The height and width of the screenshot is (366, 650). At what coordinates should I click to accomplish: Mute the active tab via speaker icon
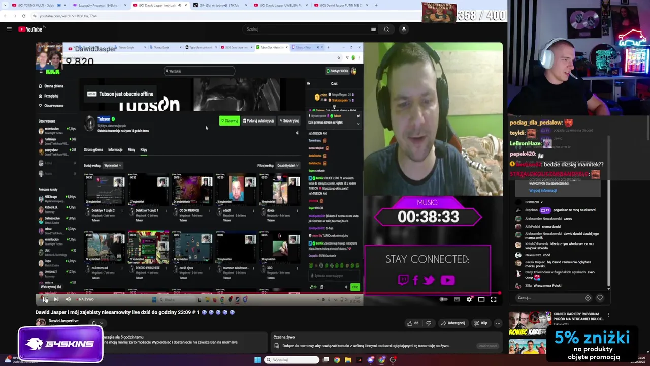(179, 5)
